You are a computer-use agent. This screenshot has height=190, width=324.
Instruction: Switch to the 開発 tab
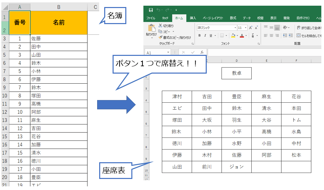[286, 18]
